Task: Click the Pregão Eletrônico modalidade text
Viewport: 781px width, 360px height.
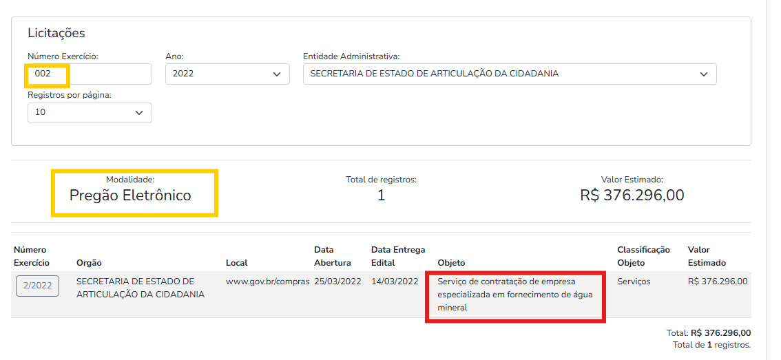Action: point(130,195)
